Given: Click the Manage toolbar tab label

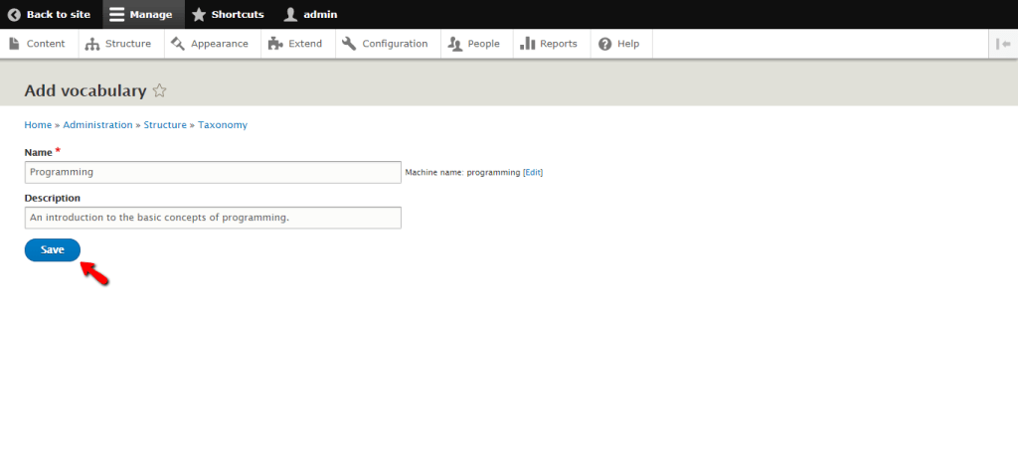Looking at the screenshot, I should point(151,14).
